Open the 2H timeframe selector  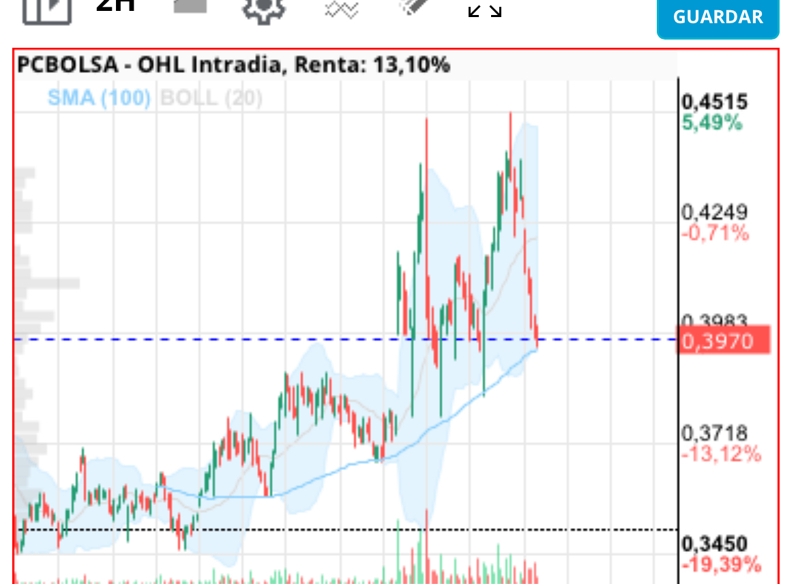click(115, 6)
